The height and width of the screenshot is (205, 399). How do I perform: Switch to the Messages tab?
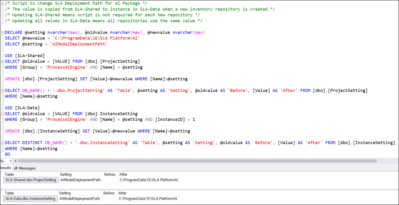[27, 168]
